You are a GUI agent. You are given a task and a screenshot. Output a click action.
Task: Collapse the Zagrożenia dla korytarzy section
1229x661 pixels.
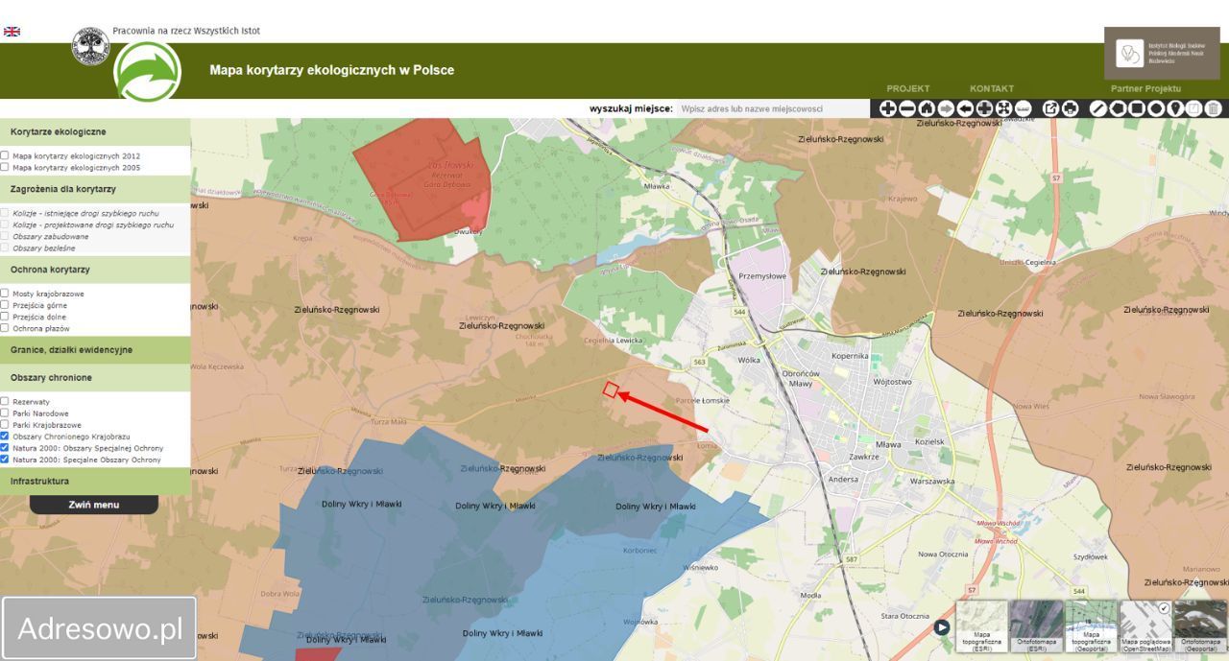coord(95,189)
